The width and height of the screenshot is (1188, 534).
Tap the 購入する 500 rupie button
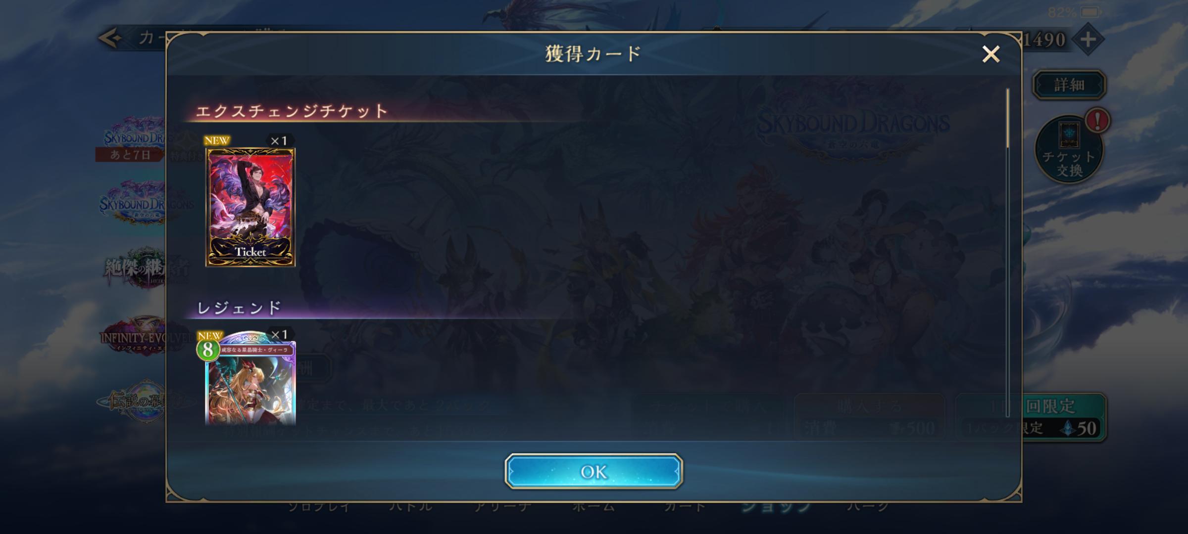(869, 417)
